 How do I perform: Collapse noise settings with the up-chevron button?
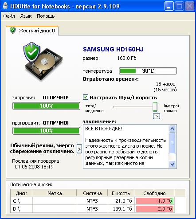pyautogui.click(x=157, y=116)
